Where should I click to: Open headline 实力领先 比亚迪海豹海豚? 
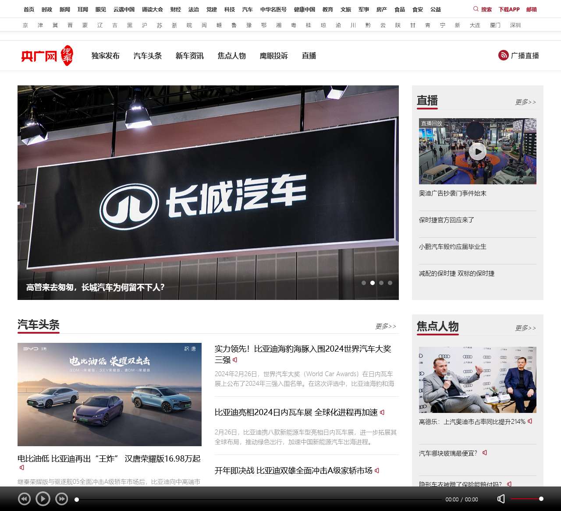(303, 354)
